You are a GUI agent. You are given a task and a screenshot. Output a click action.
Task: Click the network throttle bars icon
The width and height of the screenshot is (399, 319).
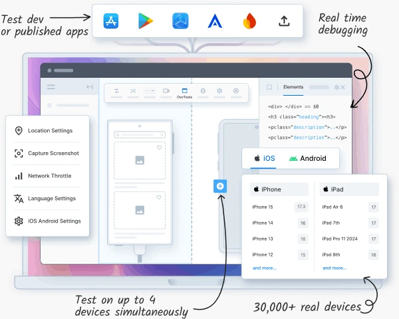(19, 176)
